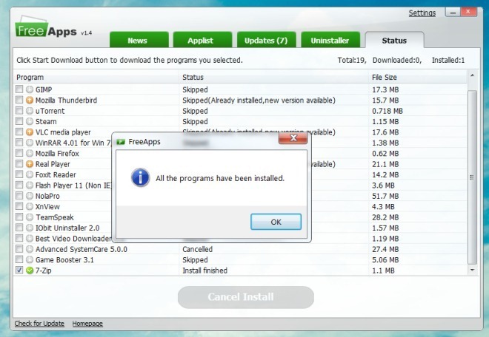Click the status icon beside Mozilla Firefox
Viewport: 489px width, 337px height.
(30, 154)
